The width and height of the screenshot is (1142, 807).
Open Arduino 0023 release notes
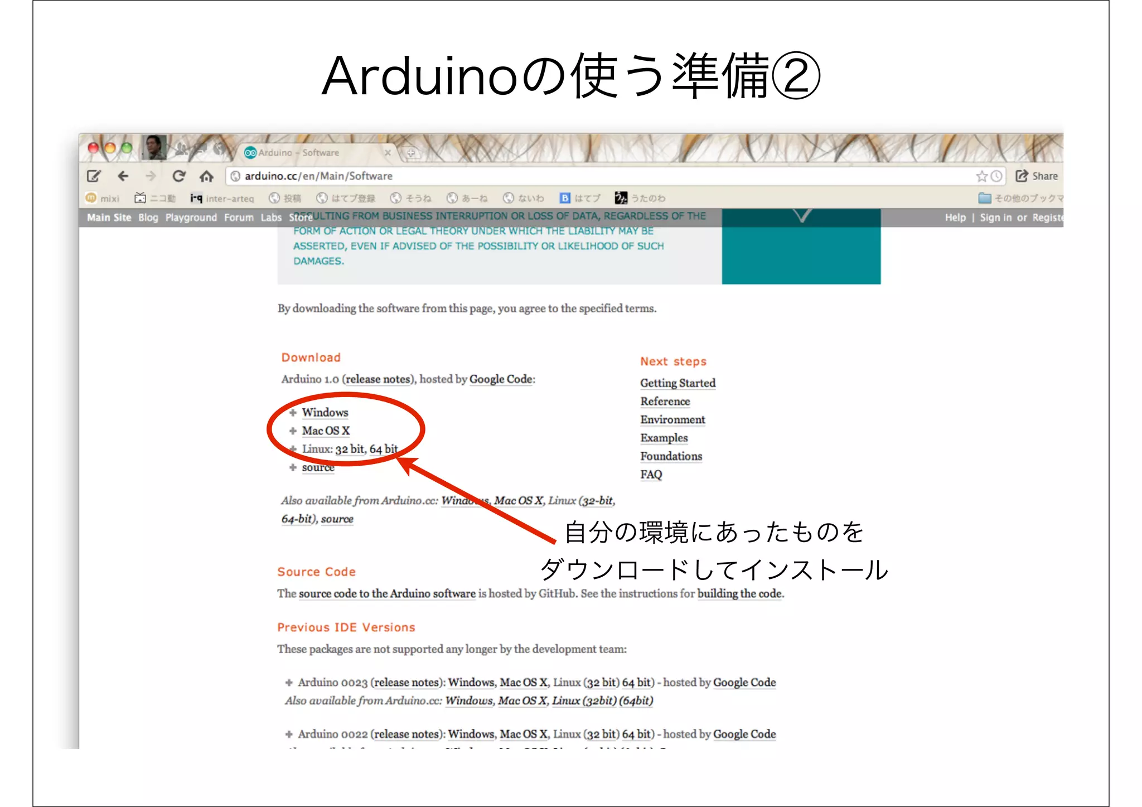point(407,683)
